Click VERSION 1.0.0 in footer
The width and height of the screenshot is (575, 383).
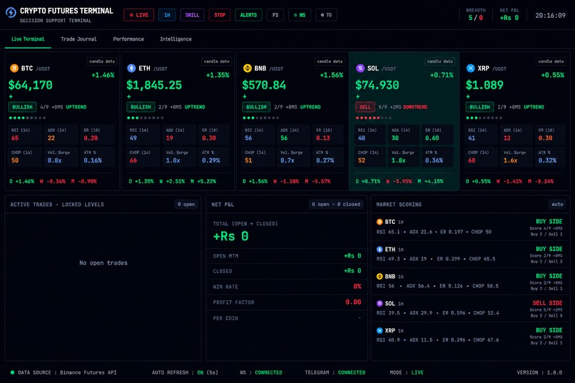539,372
